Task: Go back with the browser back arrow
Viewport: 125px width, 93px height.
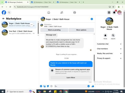Action: click(2, 7)
